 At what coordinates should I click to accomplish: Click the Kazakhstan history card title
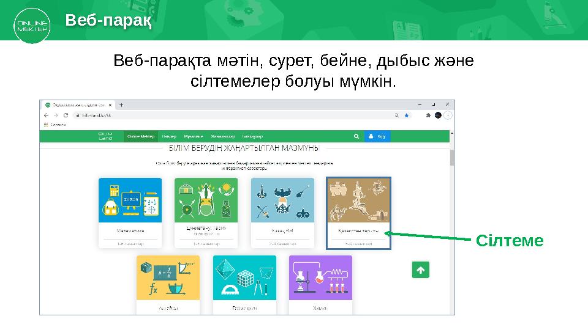358,231
